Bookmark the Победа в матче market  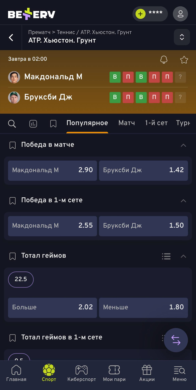click(x=12, y=145)
